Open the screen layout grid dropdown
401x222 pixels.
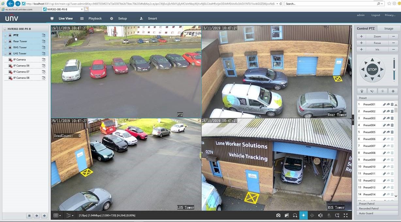coord(57,215)
